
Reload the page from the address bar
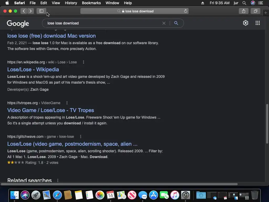(185, 11)
